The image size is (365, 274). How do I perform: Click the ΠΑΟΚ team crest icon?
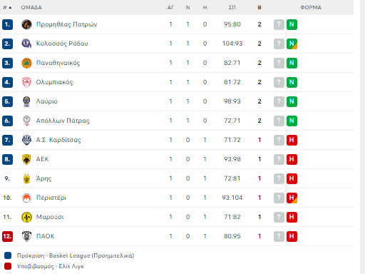26,236
